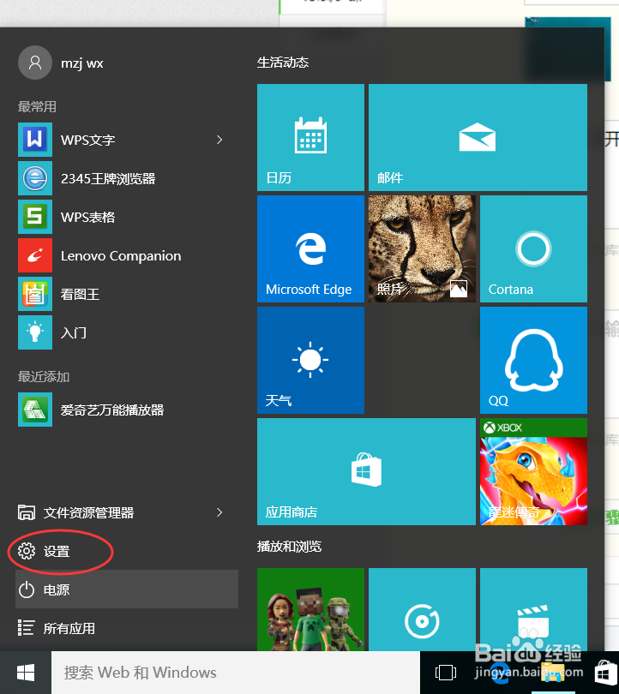Click the Windows Start button
The image size is (619, 694).
tap(26, 673)
